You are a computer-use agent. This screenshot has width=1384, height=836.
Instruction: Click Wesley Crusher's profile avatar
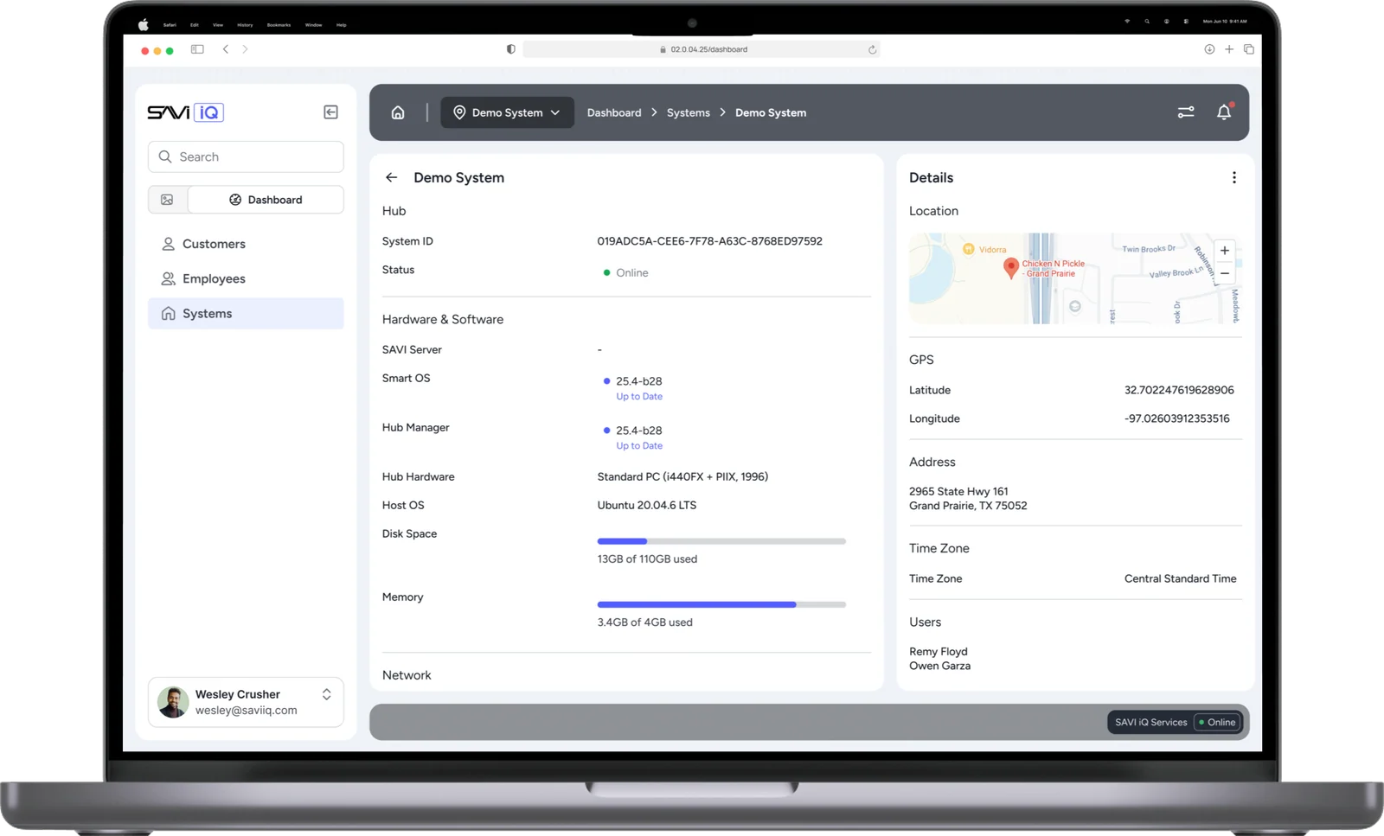click(x=173, y=702)
